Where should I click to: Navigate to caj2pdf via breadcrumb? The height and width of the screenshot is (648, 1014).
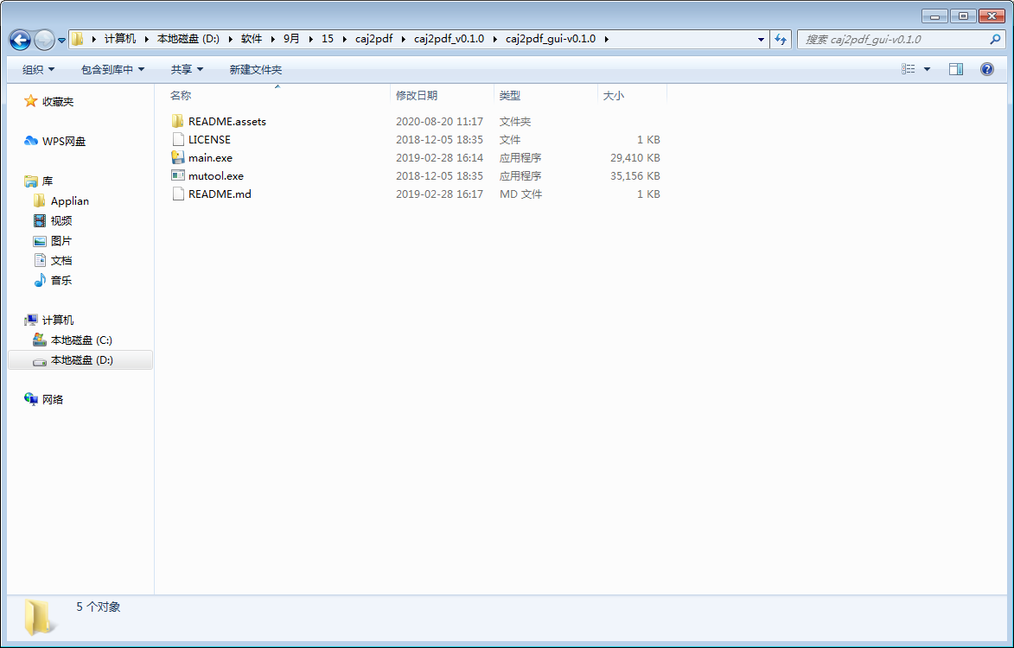click(373, 39)
